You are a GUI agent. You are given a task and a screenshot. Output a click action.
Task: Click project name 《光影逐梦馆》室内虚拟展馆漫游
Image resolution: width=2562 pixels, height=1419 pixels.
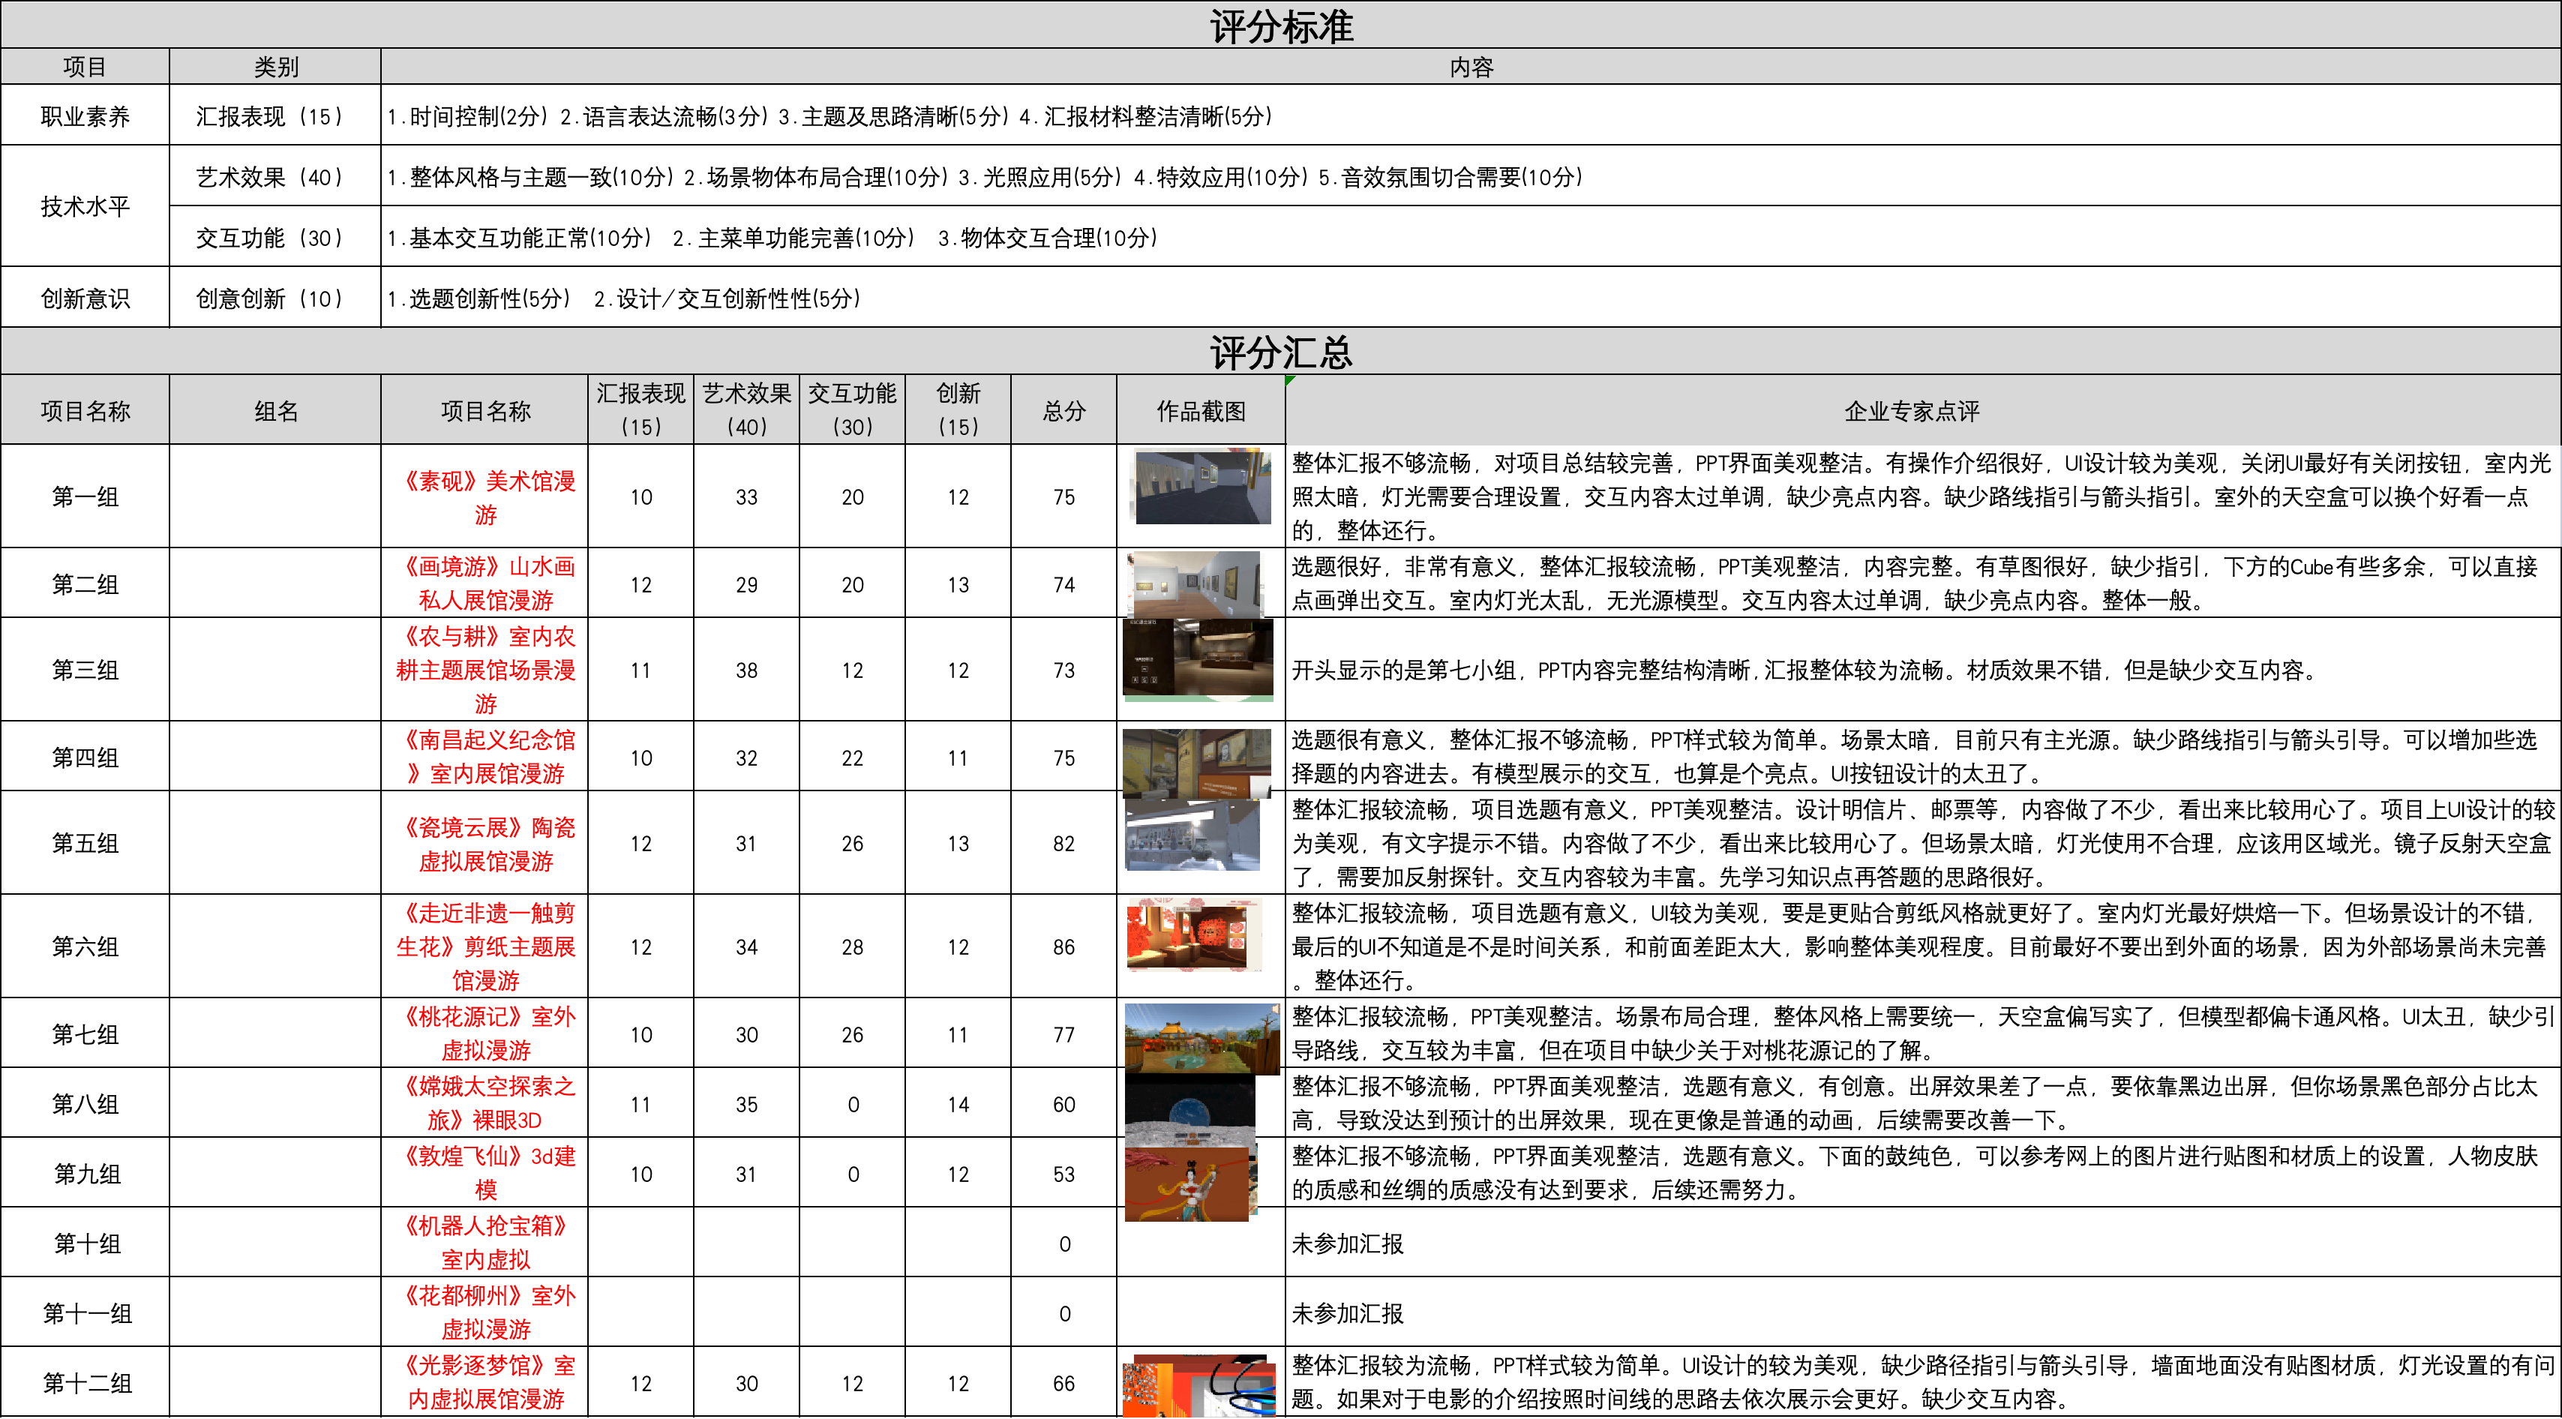[x=485, y=1380]
